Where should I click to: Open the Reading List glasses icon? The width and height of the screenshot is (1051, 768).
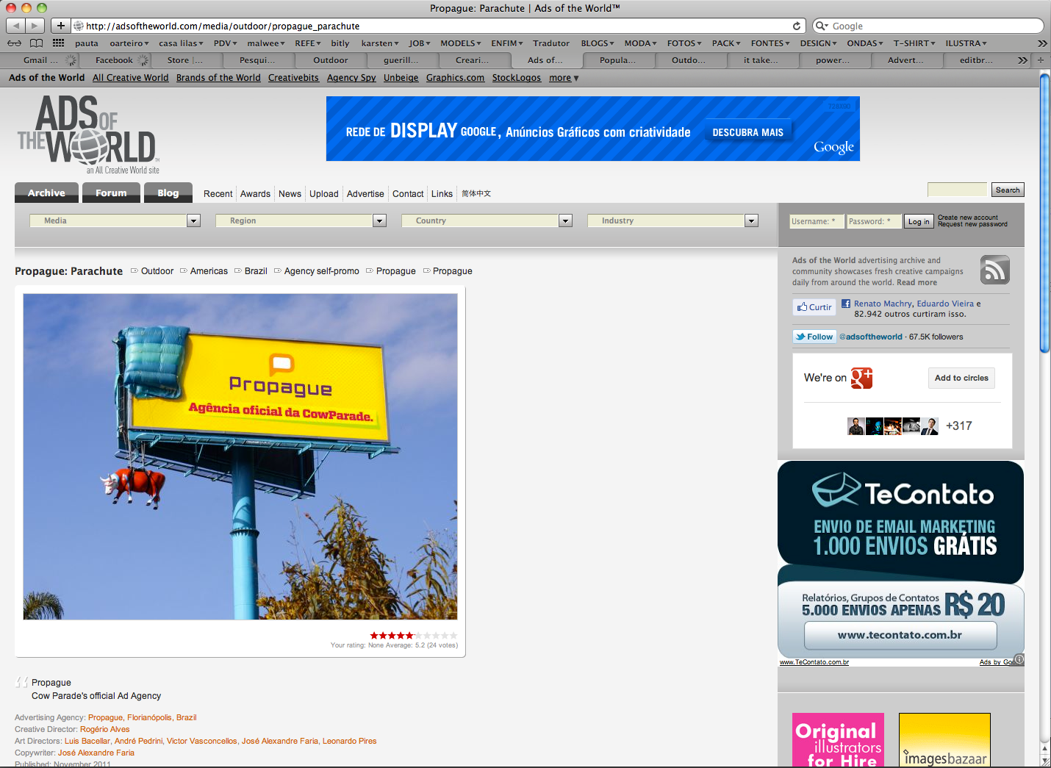14,43
